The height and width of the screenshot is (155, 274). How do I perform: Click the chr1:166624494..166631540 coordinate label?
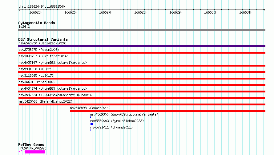42,7
